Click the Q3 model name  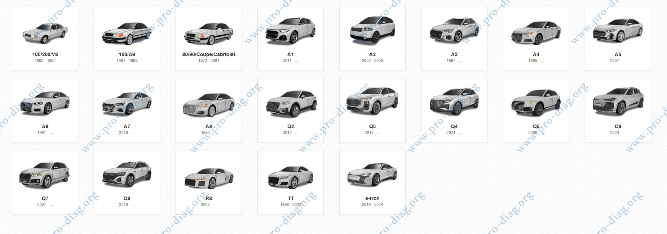point(372,126)
